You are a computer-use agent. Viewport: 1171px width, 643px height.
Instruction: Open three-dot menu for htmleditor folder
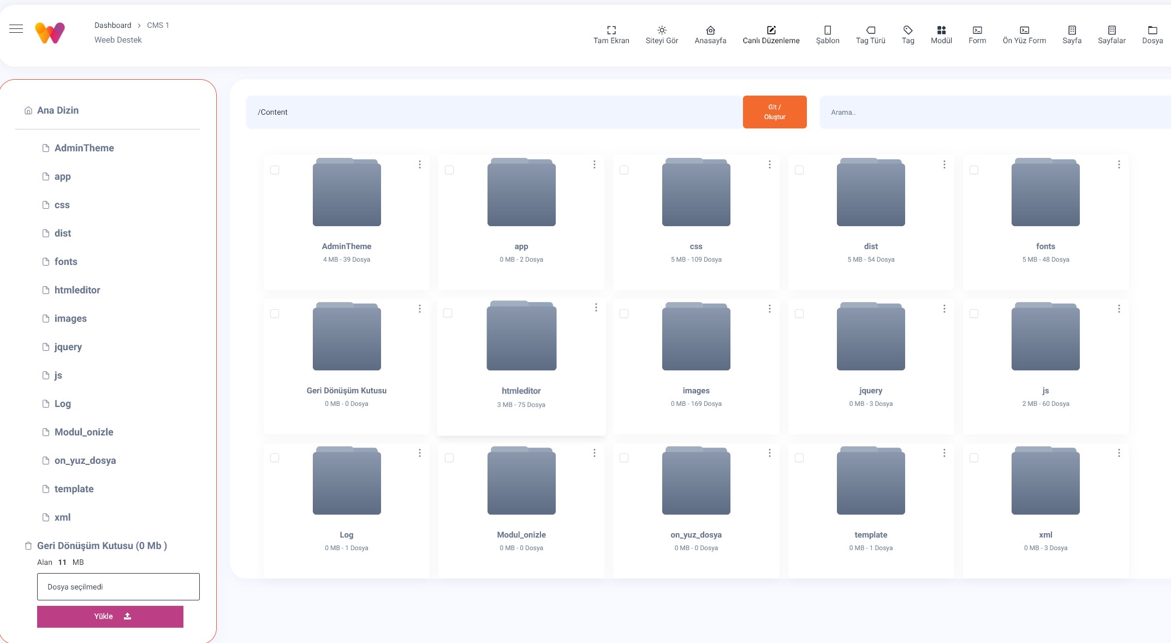(x=596, y=308)
